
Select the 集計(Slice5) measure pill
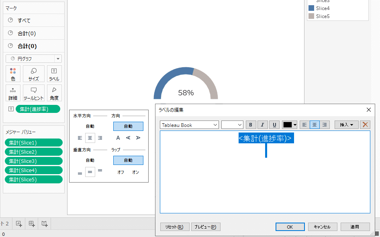click(x=34, y=179)
